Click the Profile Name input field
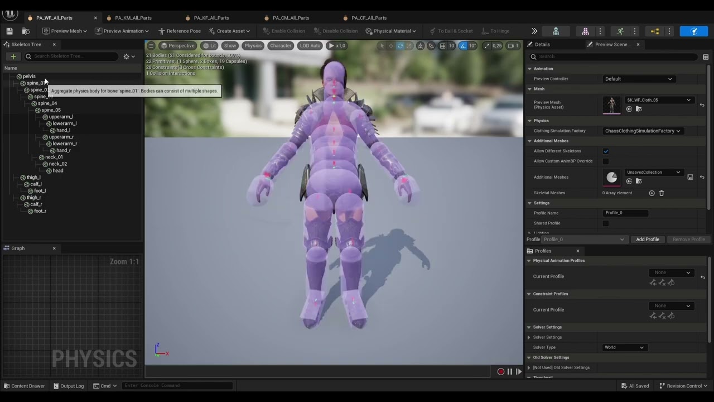This screenshot has height=402, width=714. coord(625,213)
